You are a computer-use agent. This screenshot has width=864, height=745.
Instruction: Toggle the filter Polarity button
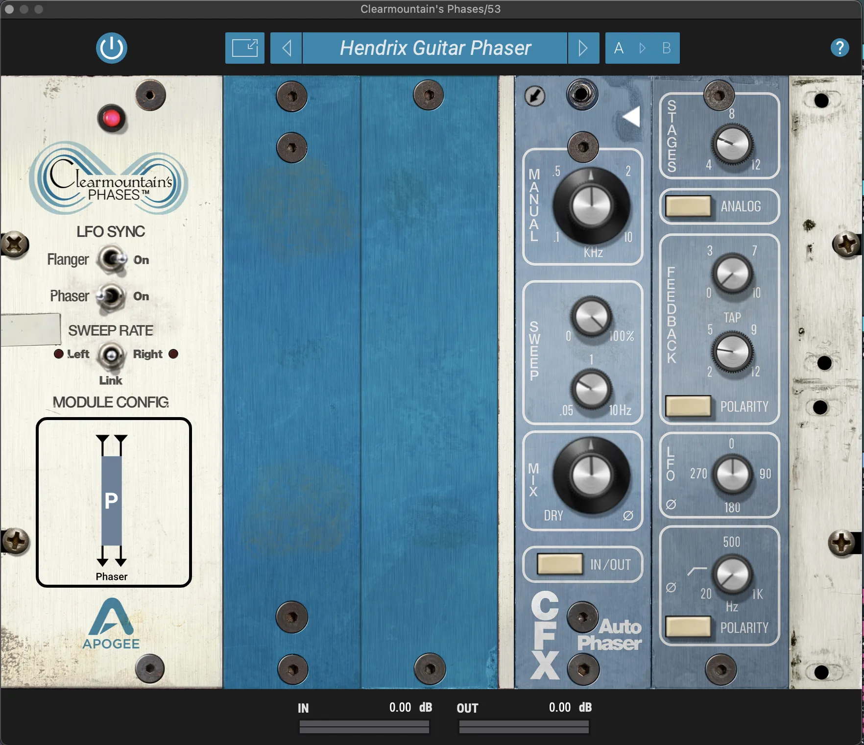click(688, 627)
